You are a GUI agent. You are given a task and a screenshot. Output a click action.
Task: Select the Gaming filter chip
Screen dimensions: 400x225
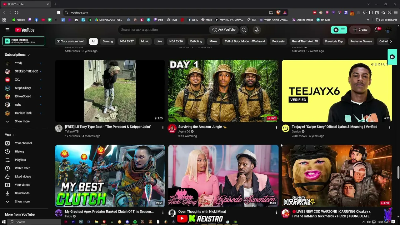[107, 41]
